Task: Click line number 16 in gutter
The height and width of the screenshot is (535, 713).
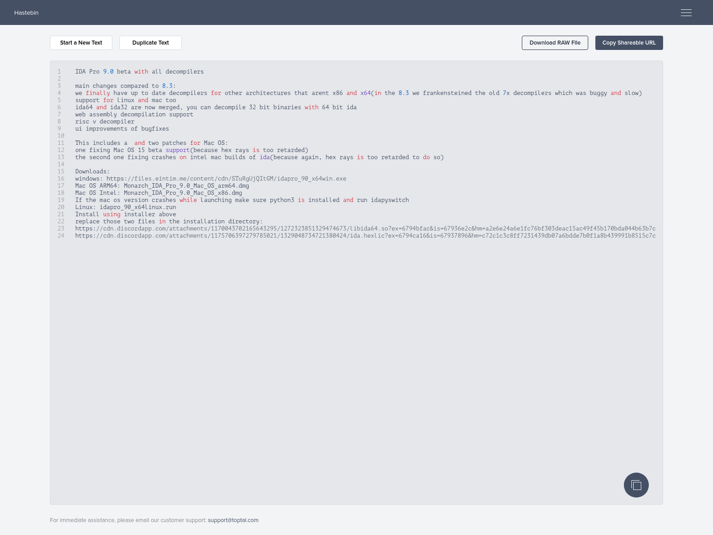Action: (x=61, y=179)
